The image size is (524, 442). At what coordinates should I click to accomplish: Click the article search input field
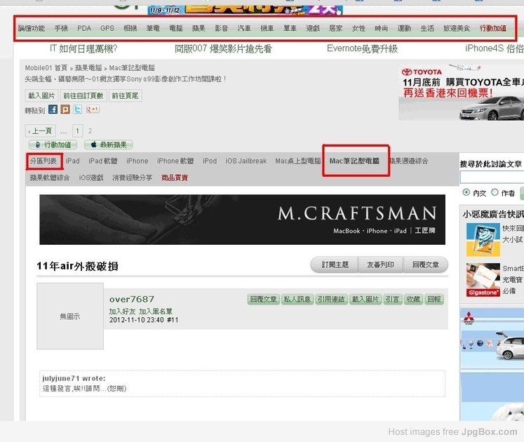491,178
